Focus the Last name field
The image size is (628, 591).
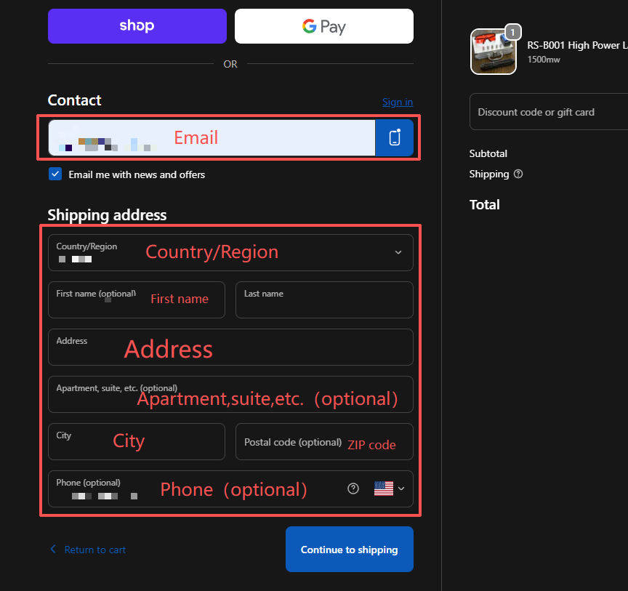324,300
